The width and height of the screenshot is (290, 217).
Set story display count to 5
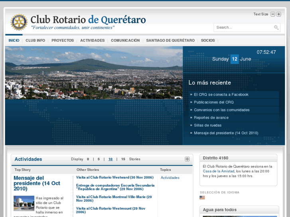[99, 159]
